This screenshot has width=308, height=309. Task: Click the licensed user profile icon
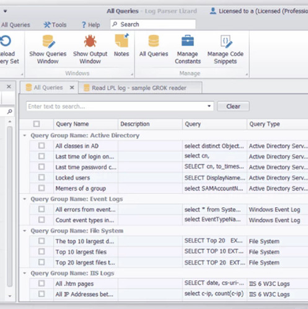[213, 11]
